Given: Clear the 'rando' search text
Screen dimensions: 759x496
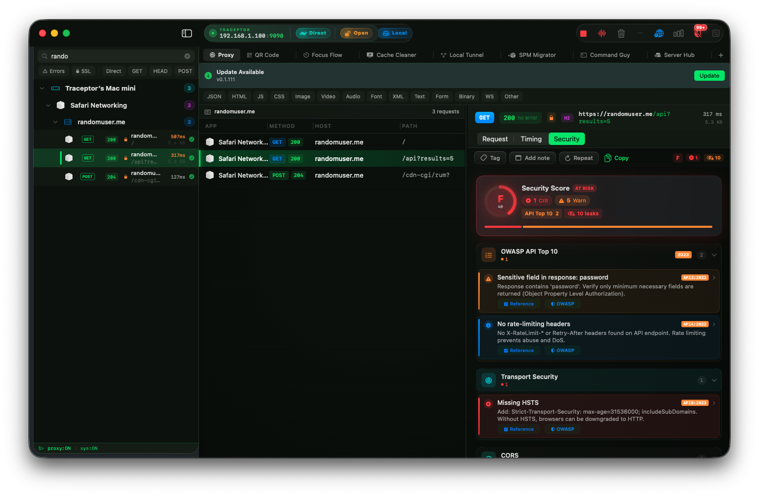Looking at the screenshot, I should pyautogui.click(x=187, y=56).
